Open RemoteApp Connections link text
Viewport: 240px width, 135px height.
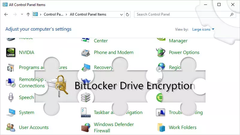click(32, 82)
